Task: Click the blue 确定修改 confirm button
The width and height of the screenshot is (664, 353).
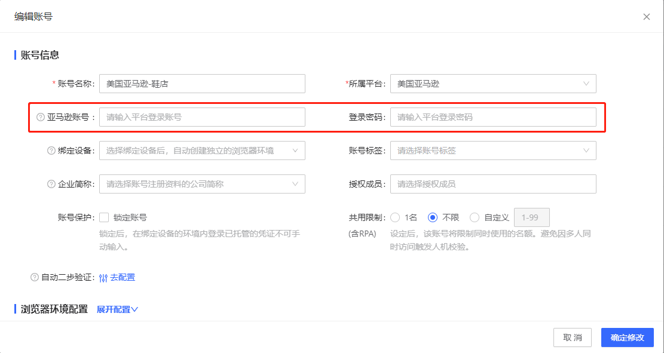Action: tap(627, 337)
